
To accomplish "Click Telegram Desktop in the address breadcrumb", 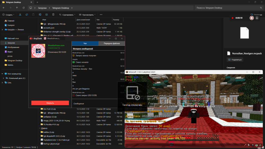I will click(x=60, y=8).
